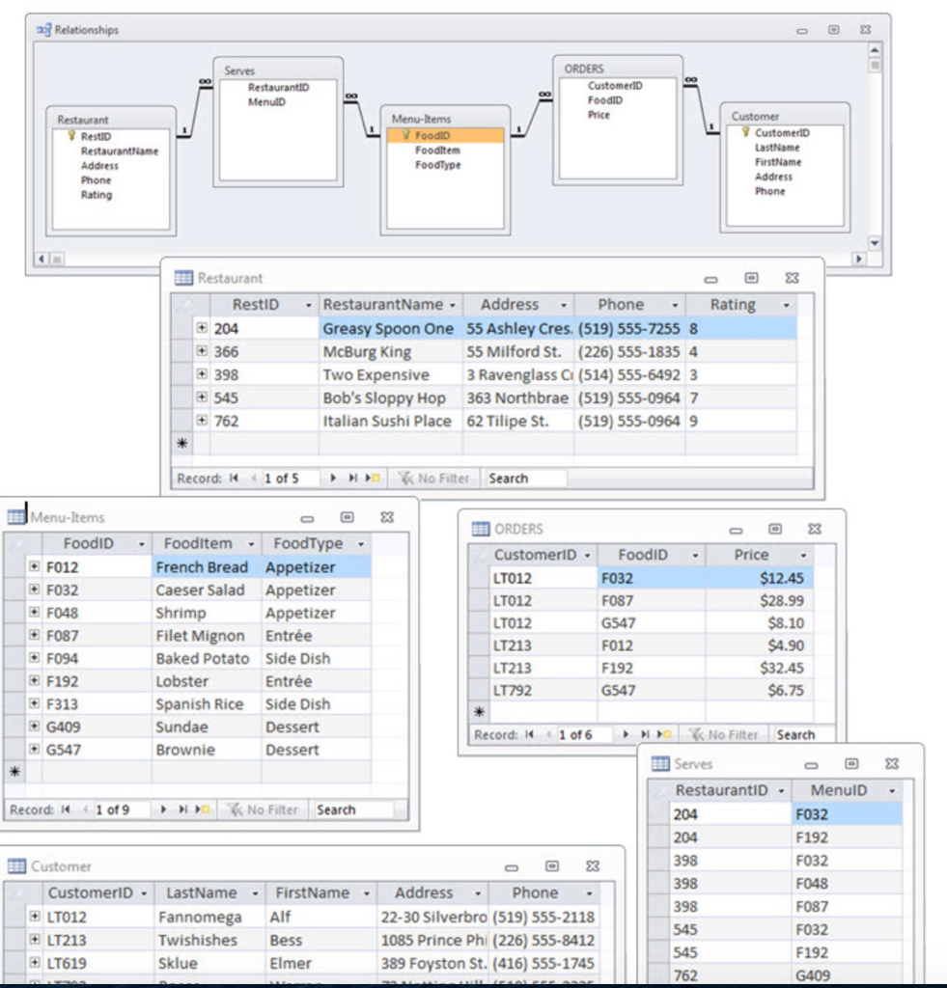Click the new record icon in Menu-Items navigator
Viewport: 947px width, 988px height.
(x=204, y=809)
